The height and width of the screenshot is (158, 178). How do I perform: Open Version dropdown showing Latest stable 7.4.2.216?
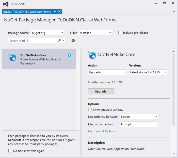click(148, 72)
